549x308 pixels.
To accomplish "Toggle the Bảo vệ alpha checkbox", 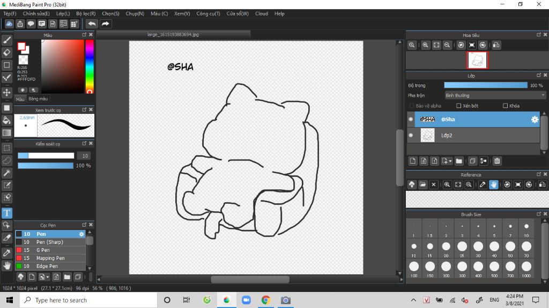I will 412,105.
